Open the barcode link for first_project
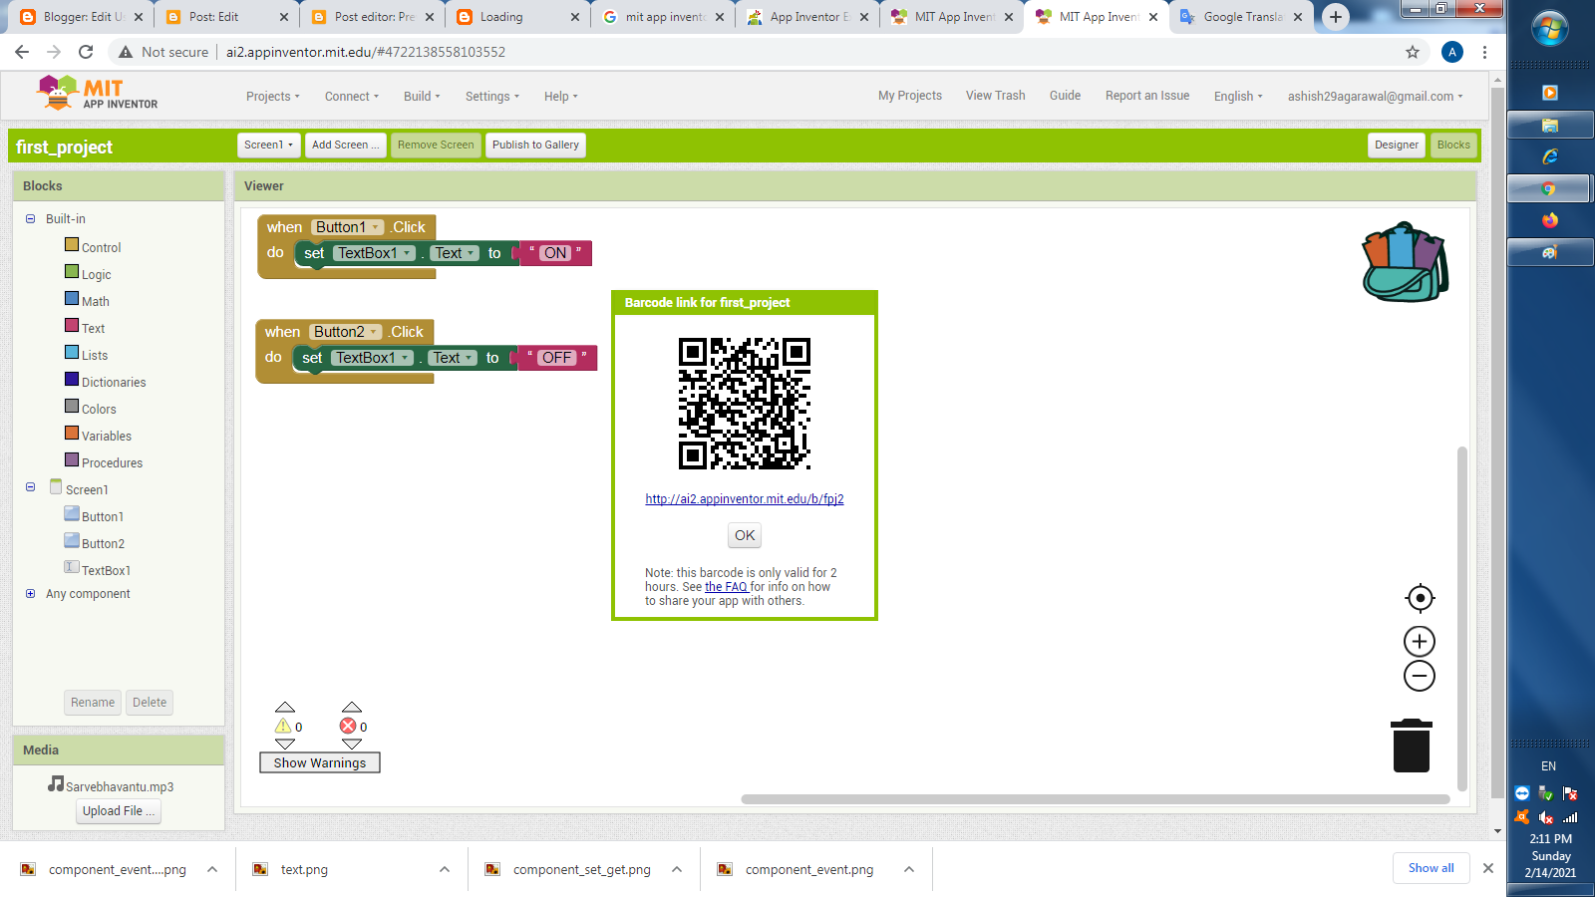Screen dimensions: 1595x897 (x=744, y=499)
